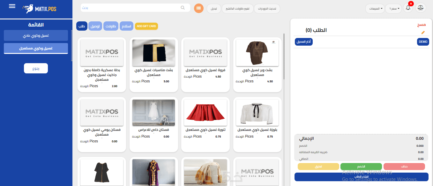Click the DEMO button
The image size is (433, 186).
click(x=423, y=42)
